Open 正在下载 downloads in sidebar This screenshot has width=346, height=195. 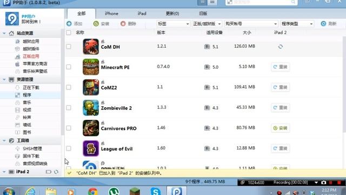pyautogui.click(x=31, y=88)
